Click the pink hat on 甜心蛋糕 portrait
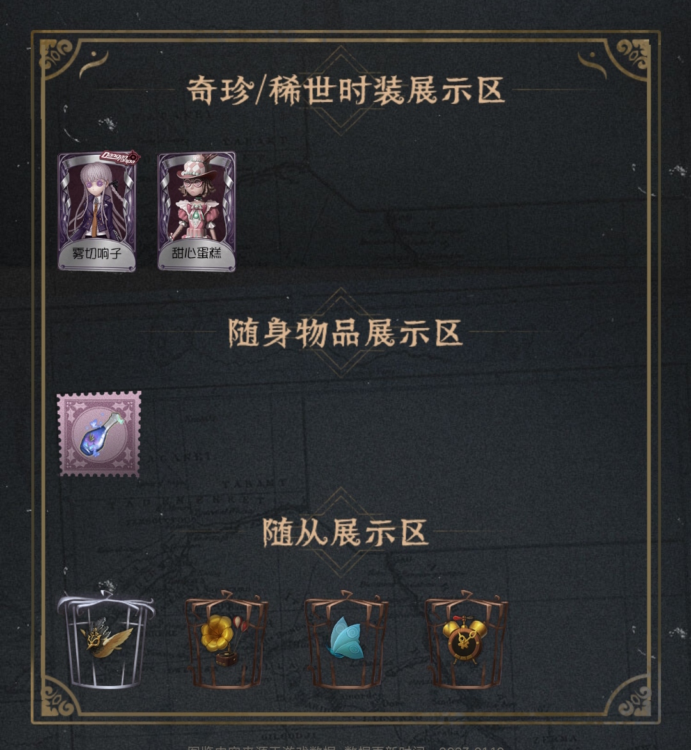The width and height of the screenshot is (691, 750). [x=196, y=167]
